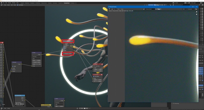Click the Z field in Composite node
Viewport: 204px width, 110px height.
pos(97,81)
